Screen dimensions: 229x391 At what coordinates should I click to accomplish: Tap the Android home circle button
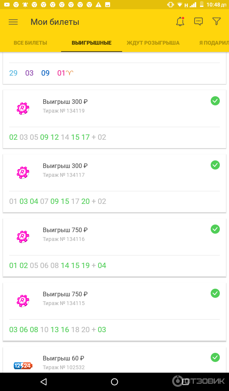(114, 381)
